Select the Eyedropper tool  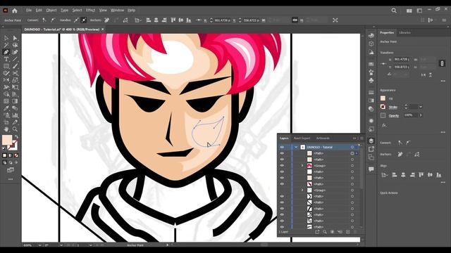pyautogui.click(x=6, y=108)
